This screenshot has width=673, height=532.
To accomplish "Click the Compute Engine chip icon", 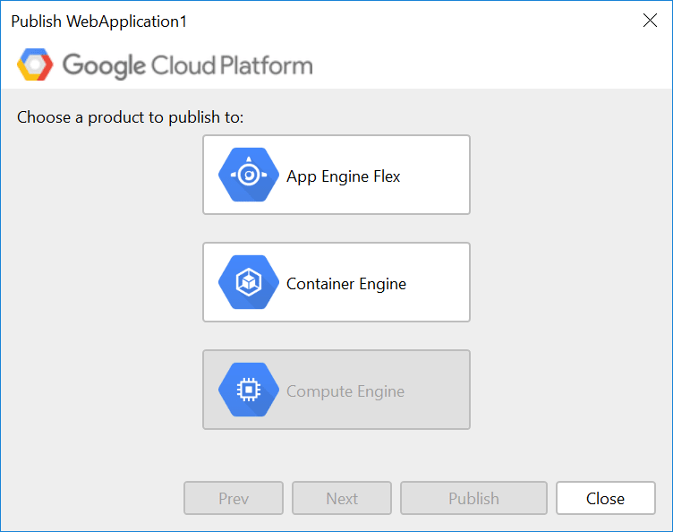I will pos(249,390).
